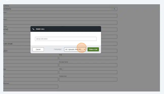Click the Primary Phone field showing 24395454
164x94 pixels.
(60, 9)
